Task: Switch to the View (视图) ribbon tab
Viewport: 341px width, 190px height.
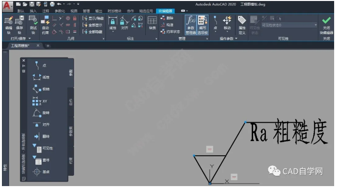Action: pos(74,11)
